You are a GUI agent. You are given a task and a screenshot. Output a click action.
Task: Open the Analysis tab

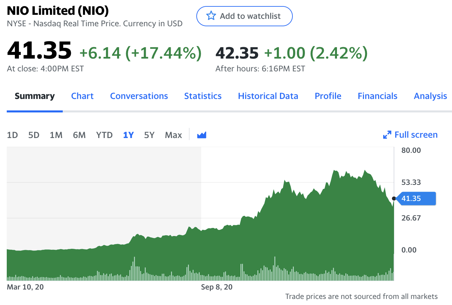tap(430, 96)
